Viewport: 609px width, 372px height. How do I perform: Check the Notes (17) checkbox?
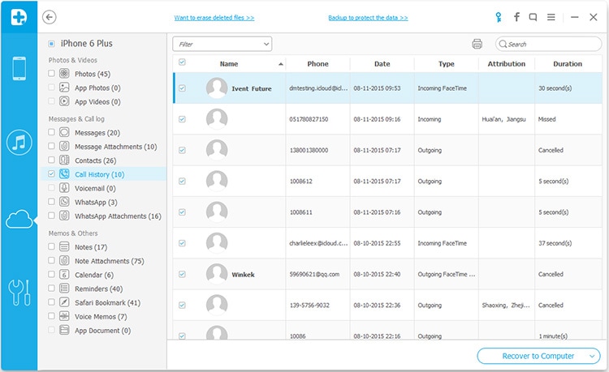point(51,246)
